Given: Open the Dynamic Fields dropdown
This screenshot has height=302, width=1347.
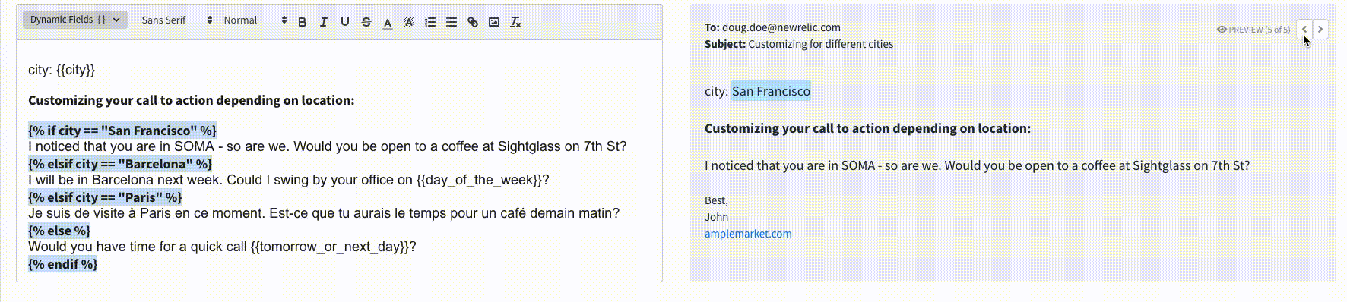Looking at the screenshot, I should click(75, 20).
